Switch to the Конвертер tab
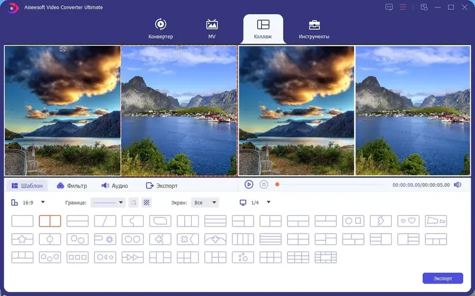Viewport: 475px width, 296px height. click(x=160, y=29)
